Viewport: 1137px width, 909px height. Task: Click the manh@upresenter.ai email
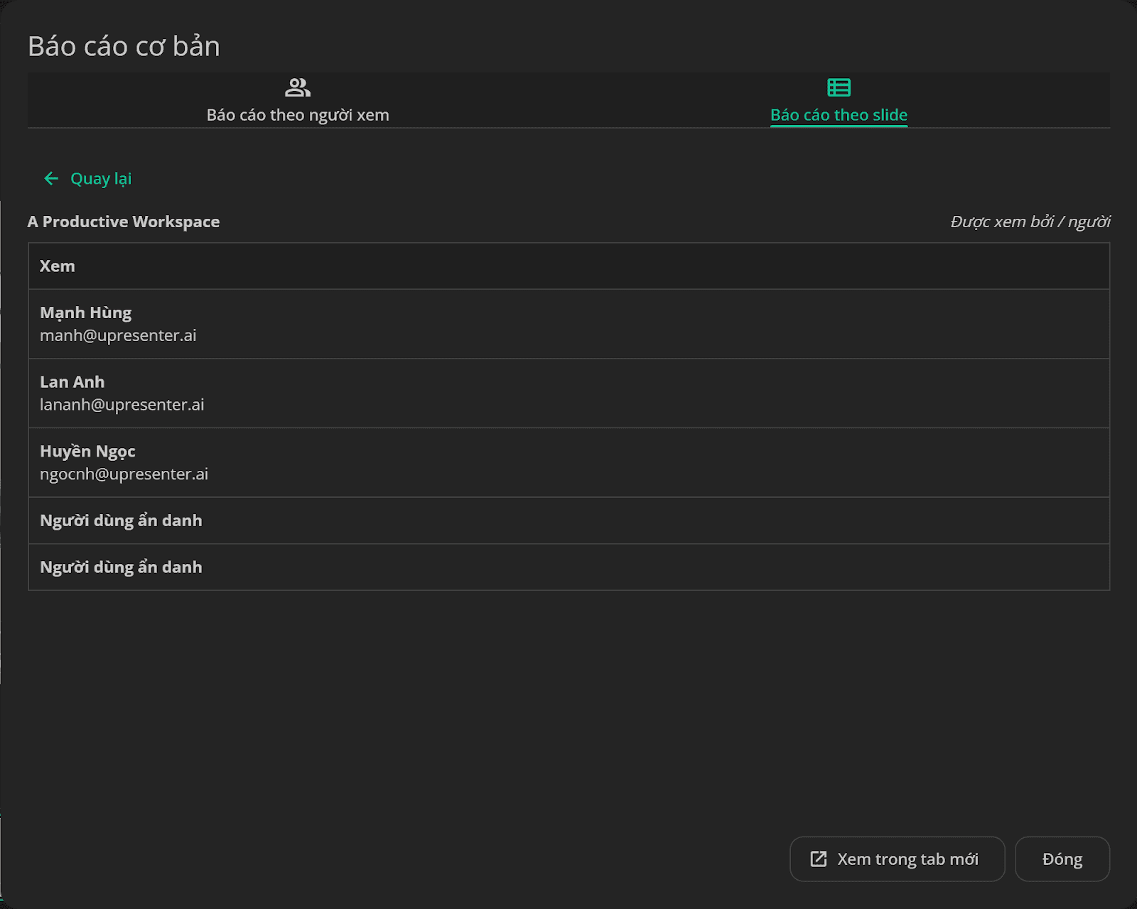[118, 335]
